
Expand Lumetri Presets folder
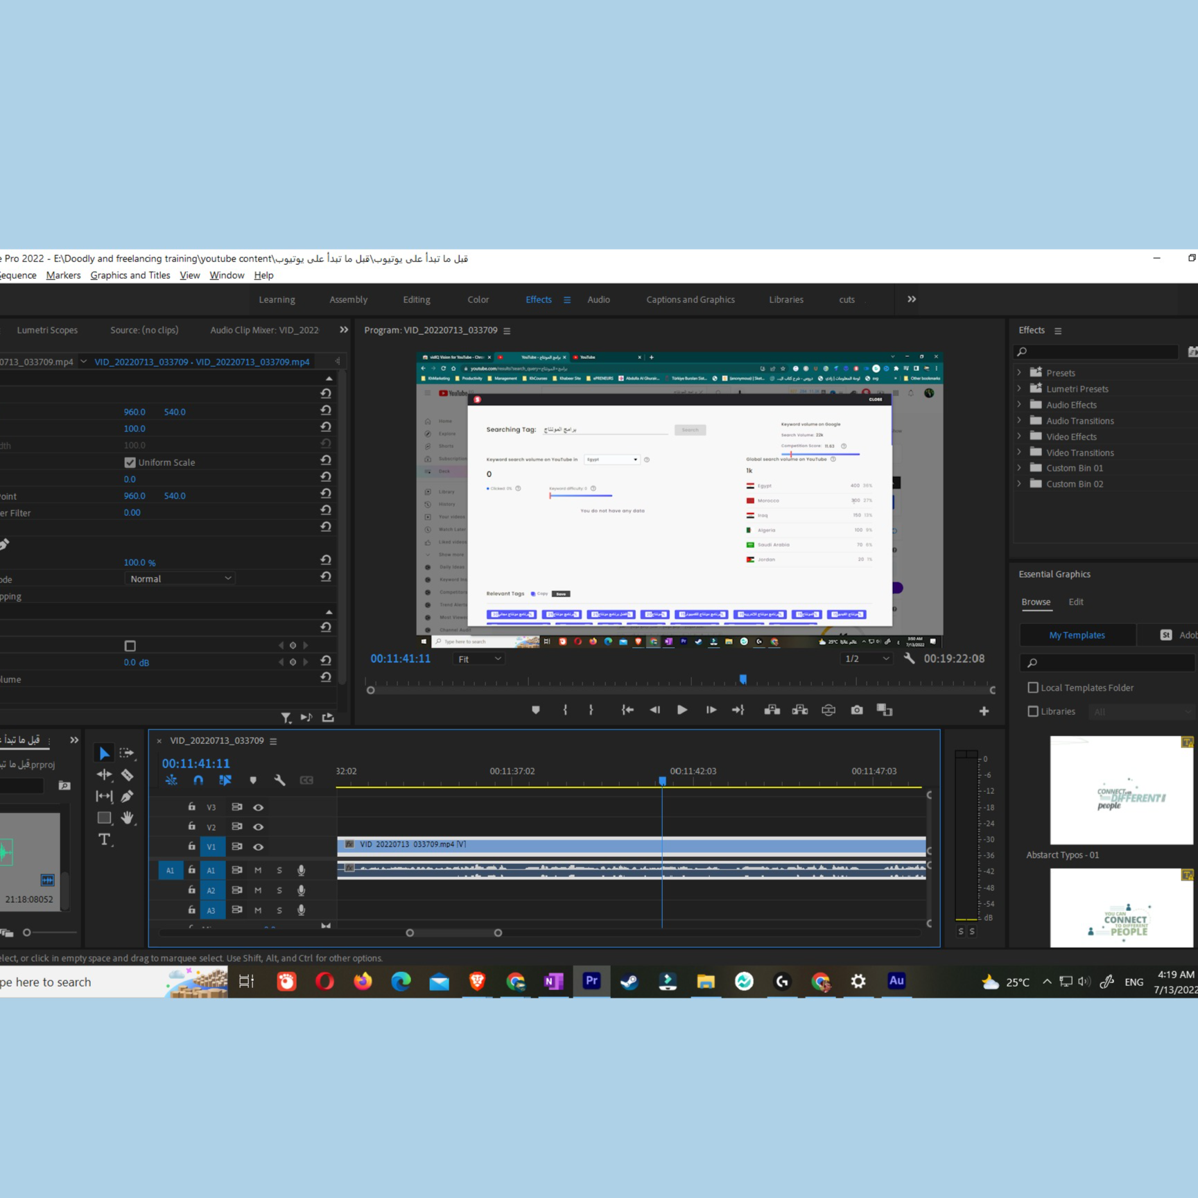(1019, 388)
